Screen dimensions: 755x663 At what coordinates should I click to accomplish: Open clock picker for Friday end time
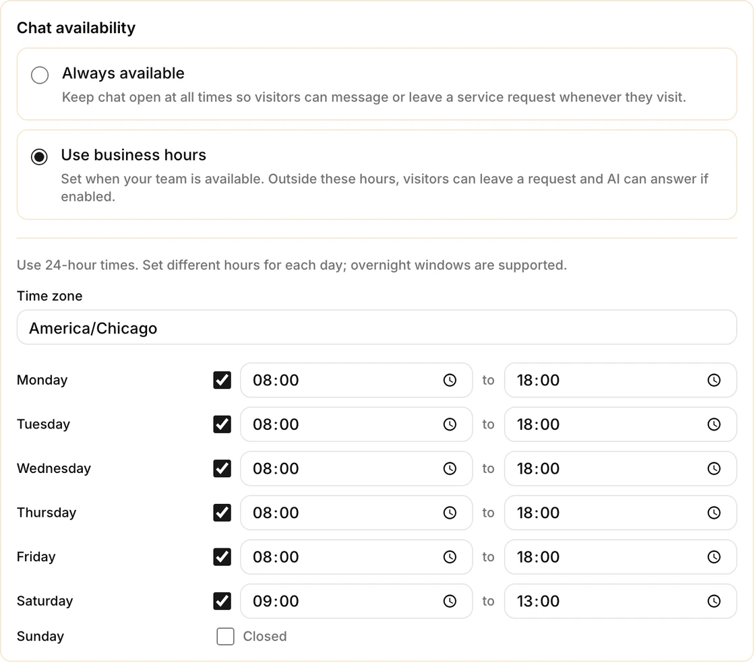(x=714, y=557)
